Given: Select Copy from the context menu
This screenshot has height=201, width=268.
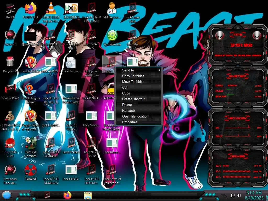Looking at the screenshot, I should click(x=139, y=93).
